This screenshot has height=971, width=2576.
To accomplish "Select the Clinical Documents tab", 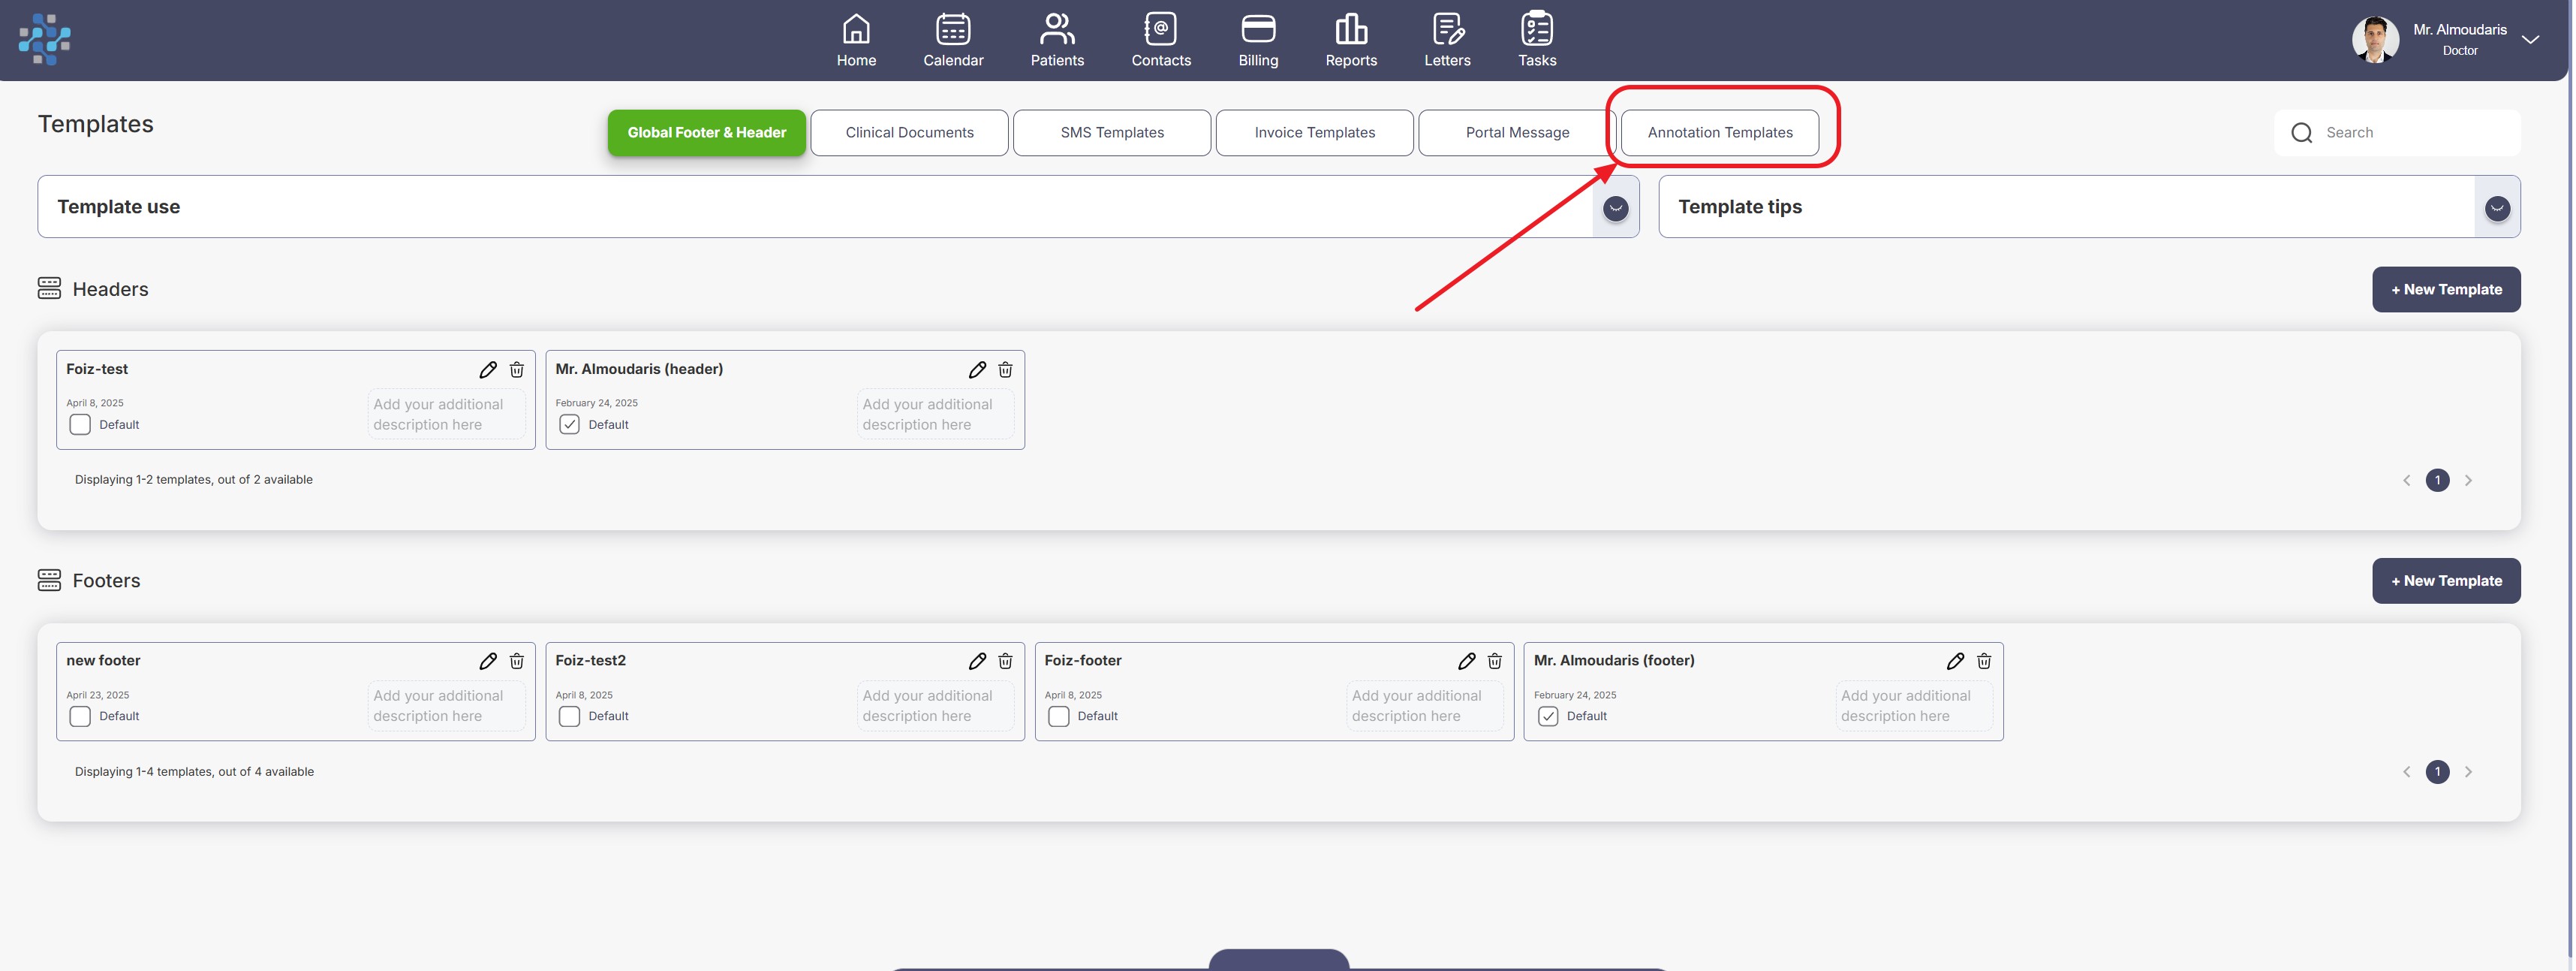I will pyautogui.click(x=908, y=133).
